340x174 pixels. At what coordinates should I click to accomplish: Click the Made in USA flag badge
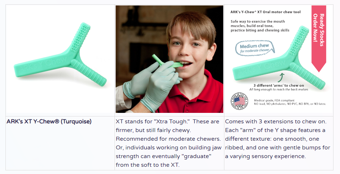pos(239,101)
